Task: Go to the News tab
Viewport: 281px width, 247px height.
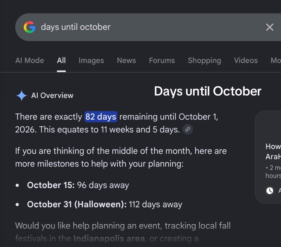Action: tap(126, 61)
